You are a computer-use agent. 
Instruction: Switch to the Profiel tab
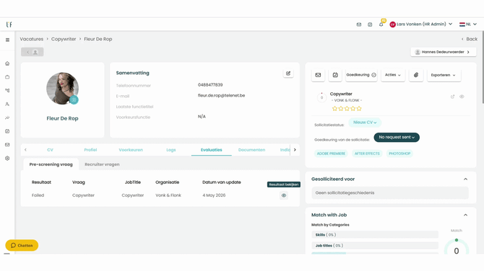click(x=90, y=150)
